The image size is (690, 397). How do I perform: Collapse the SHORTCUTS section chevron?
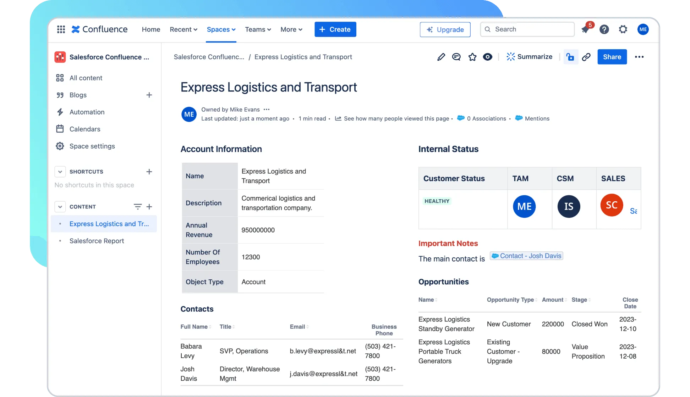tap(60, 172)
